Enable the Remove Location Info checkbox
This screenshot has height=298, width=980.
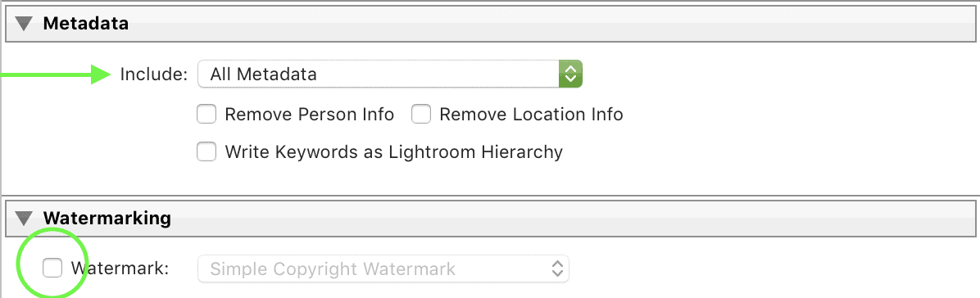(x=421, y=115)
